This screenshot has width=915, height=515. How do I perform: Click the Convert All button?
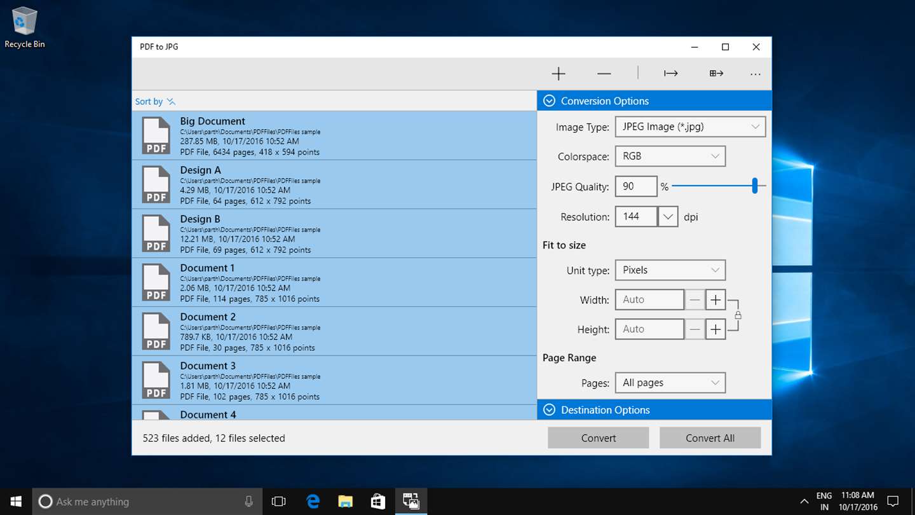tap(710, 438)
